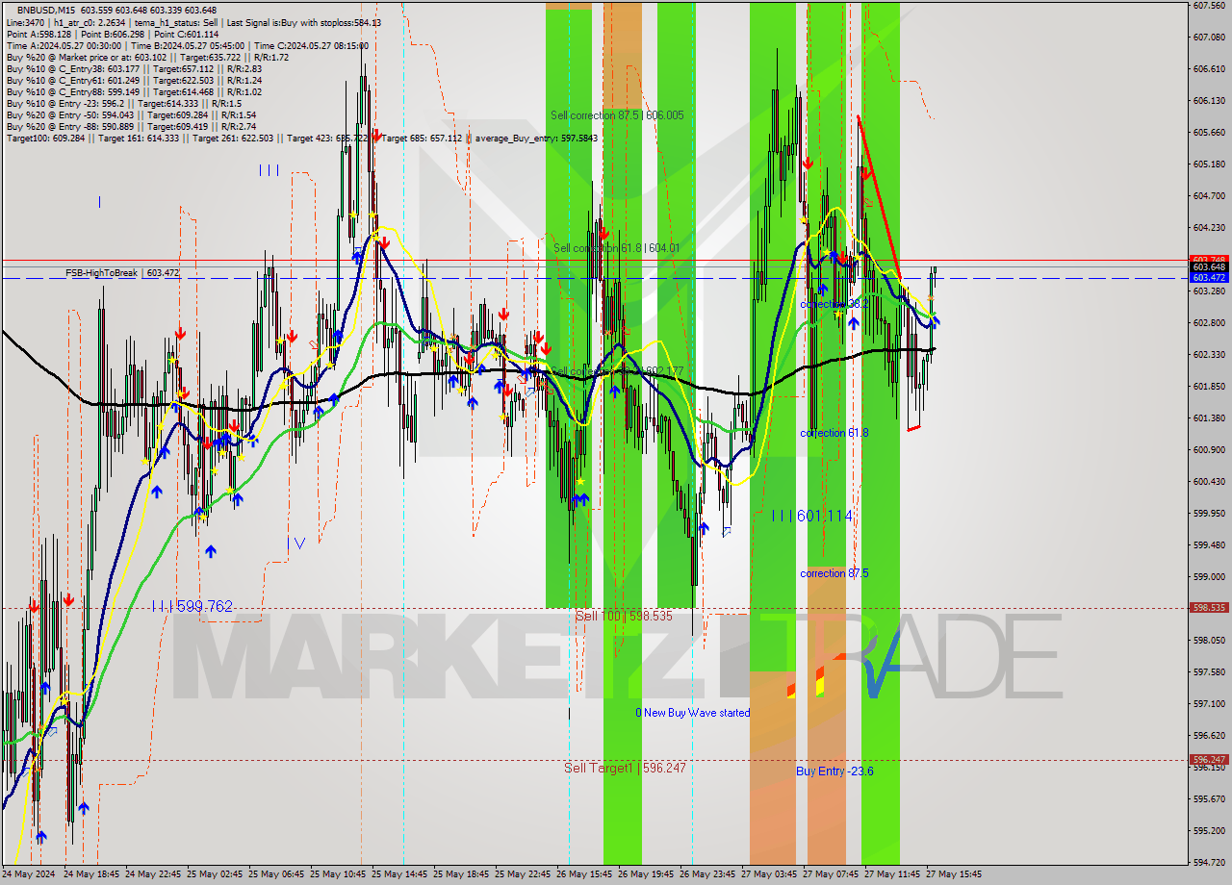This screenshot has width=1232, height=885.
Task: Click the 'Buy %10 @ Entry -23: 596.2' line
Action: pyautogui.click(x=123, y=103)
